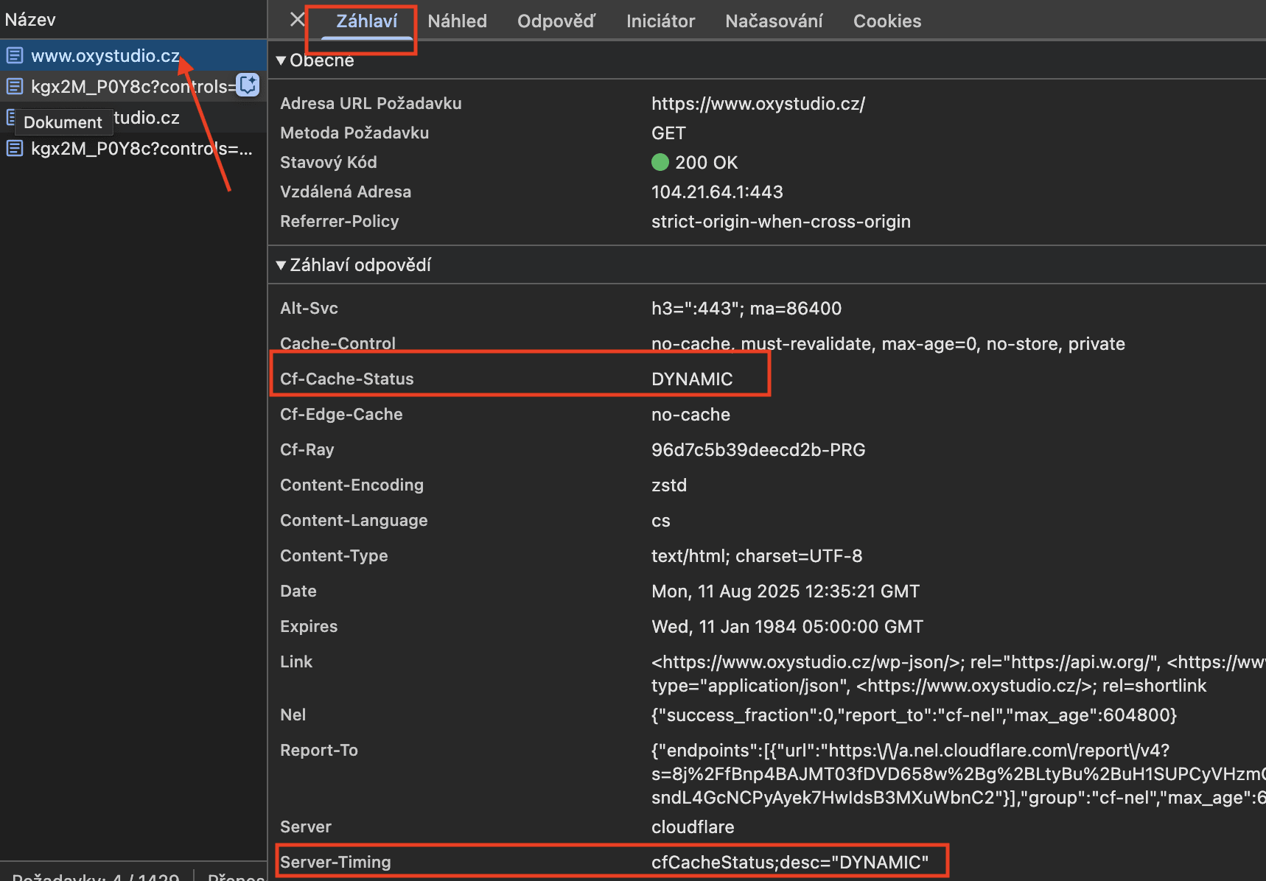This screenshot has width=1266, height=881.
Task: Click the Adresa URL Požadavku label
Action: 371,104
